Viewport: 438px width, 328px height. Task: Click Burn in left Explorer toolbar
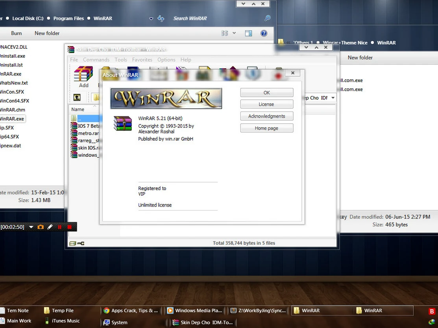tap(16, 33)
